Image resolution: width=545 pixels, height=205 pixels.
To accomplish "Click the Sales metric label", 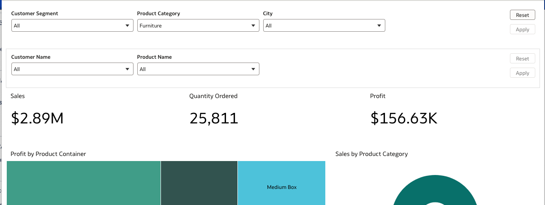I will coord(18,96).
